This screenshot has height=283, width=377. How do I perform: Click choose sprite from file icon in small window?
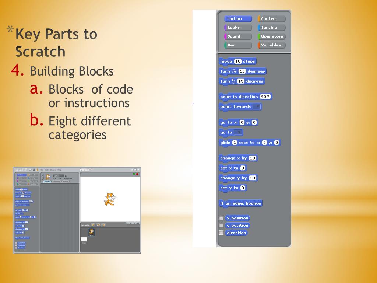click(98, 225)
